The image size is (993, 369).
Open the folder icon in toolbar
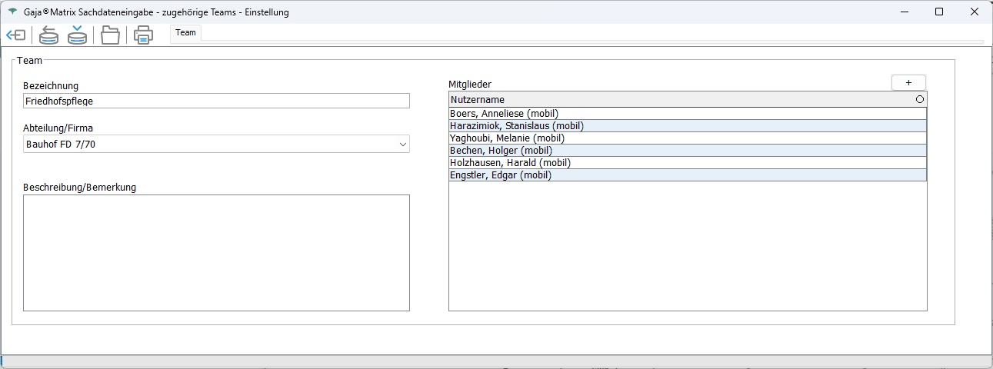[110, 35]
